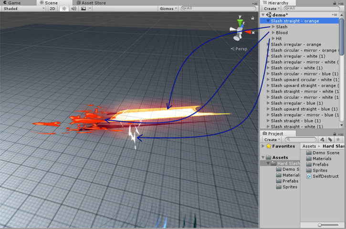The height and width of the screenshot is (229, 346).
Task: Expand the Slash child object
Action: pyautogui.click(x=273, y=27)
